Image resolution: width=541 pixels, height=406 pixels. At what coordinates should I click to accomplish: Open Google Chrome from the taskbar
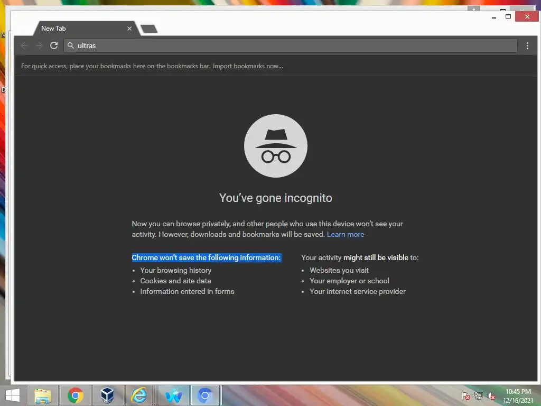[76, 395]
